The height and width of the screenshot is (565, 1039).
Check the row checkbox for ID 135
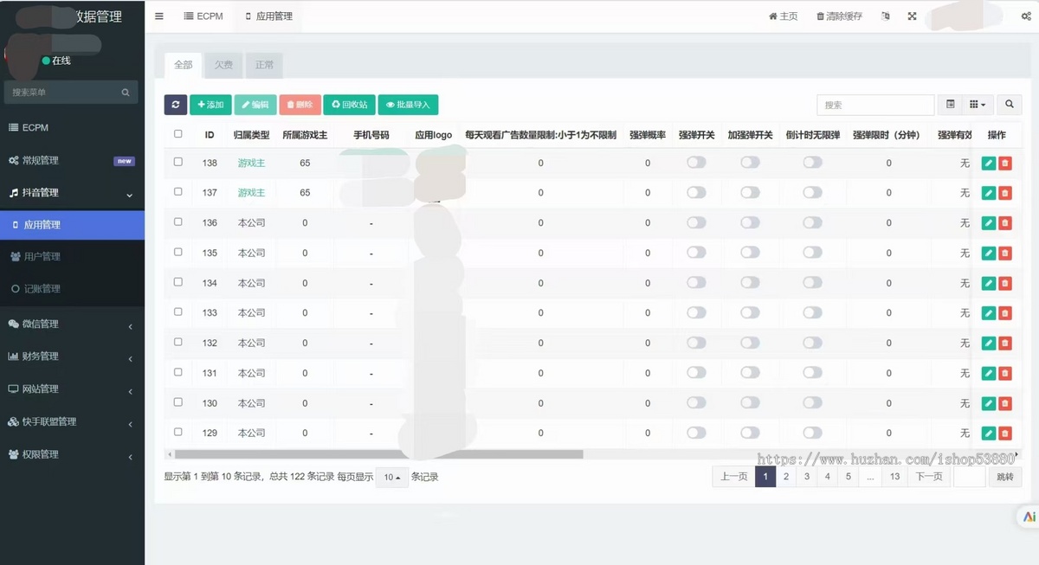click(x=177, y=253)
